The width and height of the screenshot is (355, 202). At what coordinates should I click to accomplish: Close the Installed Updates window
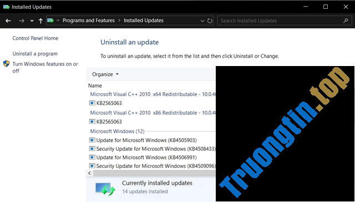click(346, 7)
